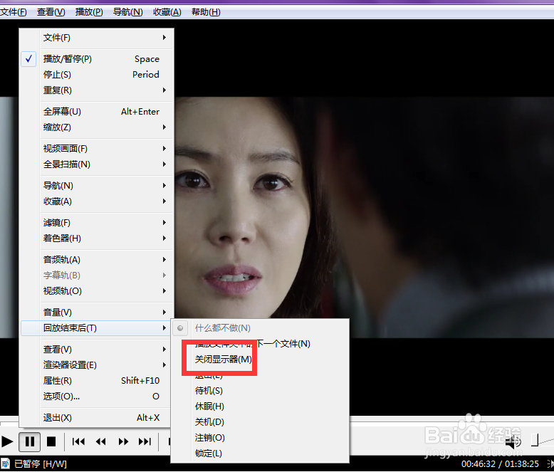
Task: Open the 导航(N) menu in menu bar
Action: (x=128, y=12)
